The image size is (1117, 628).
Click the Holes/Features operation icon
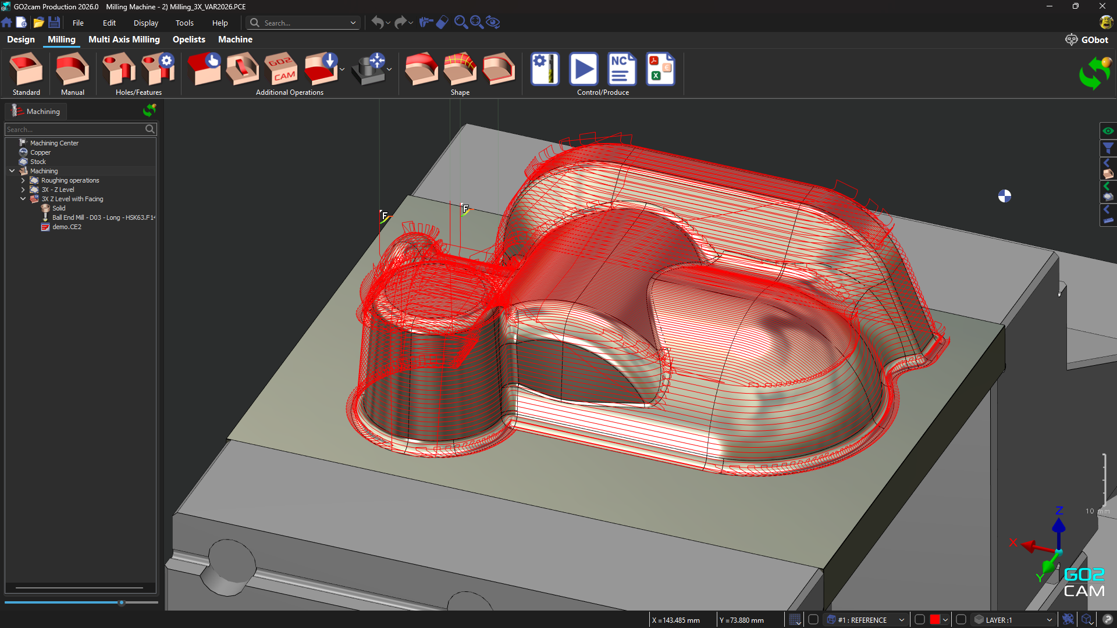tap(118, 69)
